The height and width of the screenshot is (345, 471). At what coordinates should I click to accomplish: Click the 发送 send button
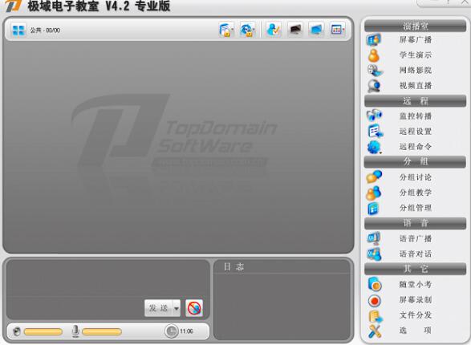pos(159,308)
